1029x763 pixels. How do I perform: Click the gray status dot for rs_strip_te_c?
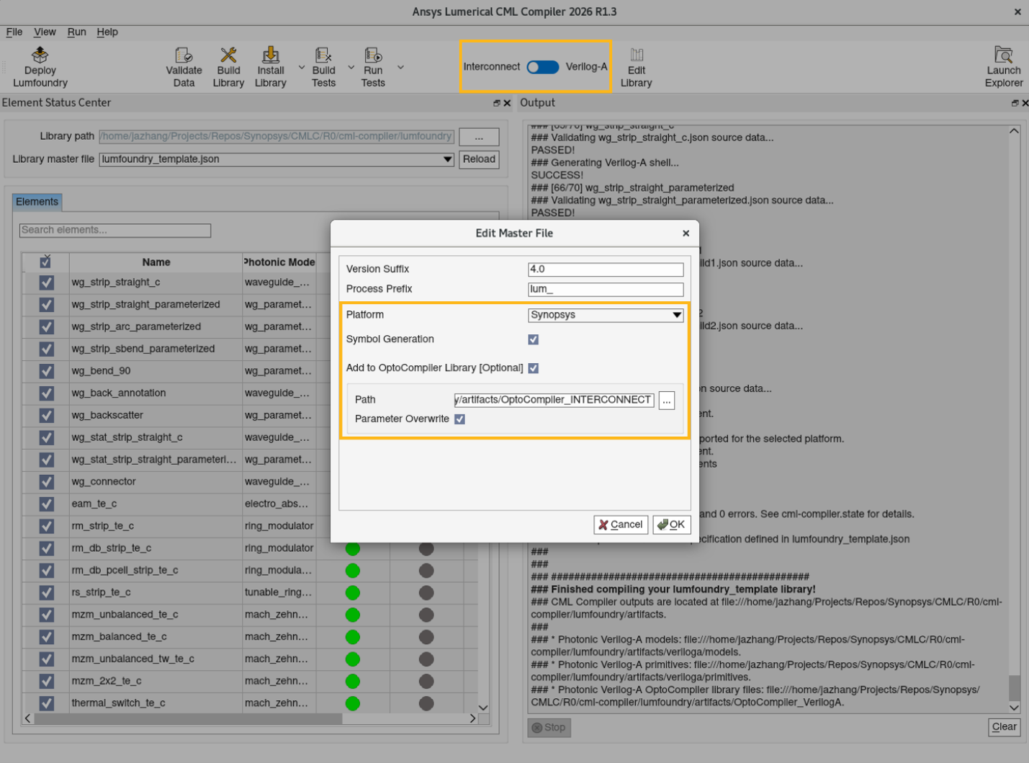(x=426, y=592)
